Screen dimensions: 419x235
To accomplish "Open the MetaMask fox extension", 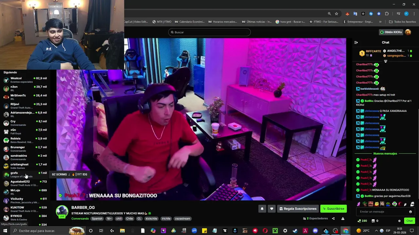I will (347, 14).
